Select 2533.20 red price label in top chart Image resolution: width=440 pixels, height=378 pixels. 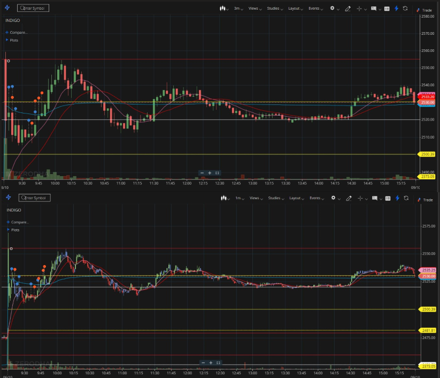(x=427, y=97)
